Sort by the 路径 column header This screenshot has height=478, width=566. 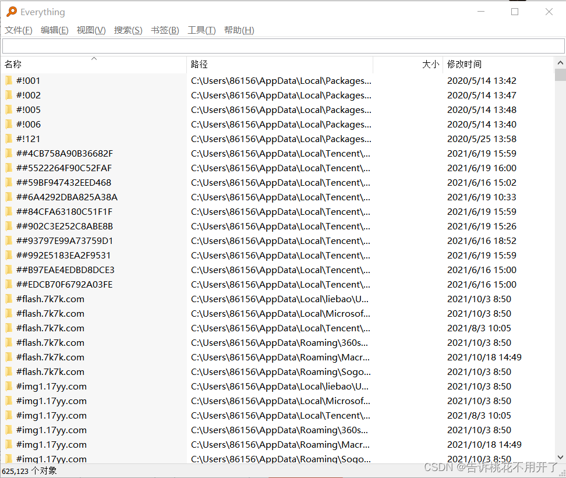point(280,64)
